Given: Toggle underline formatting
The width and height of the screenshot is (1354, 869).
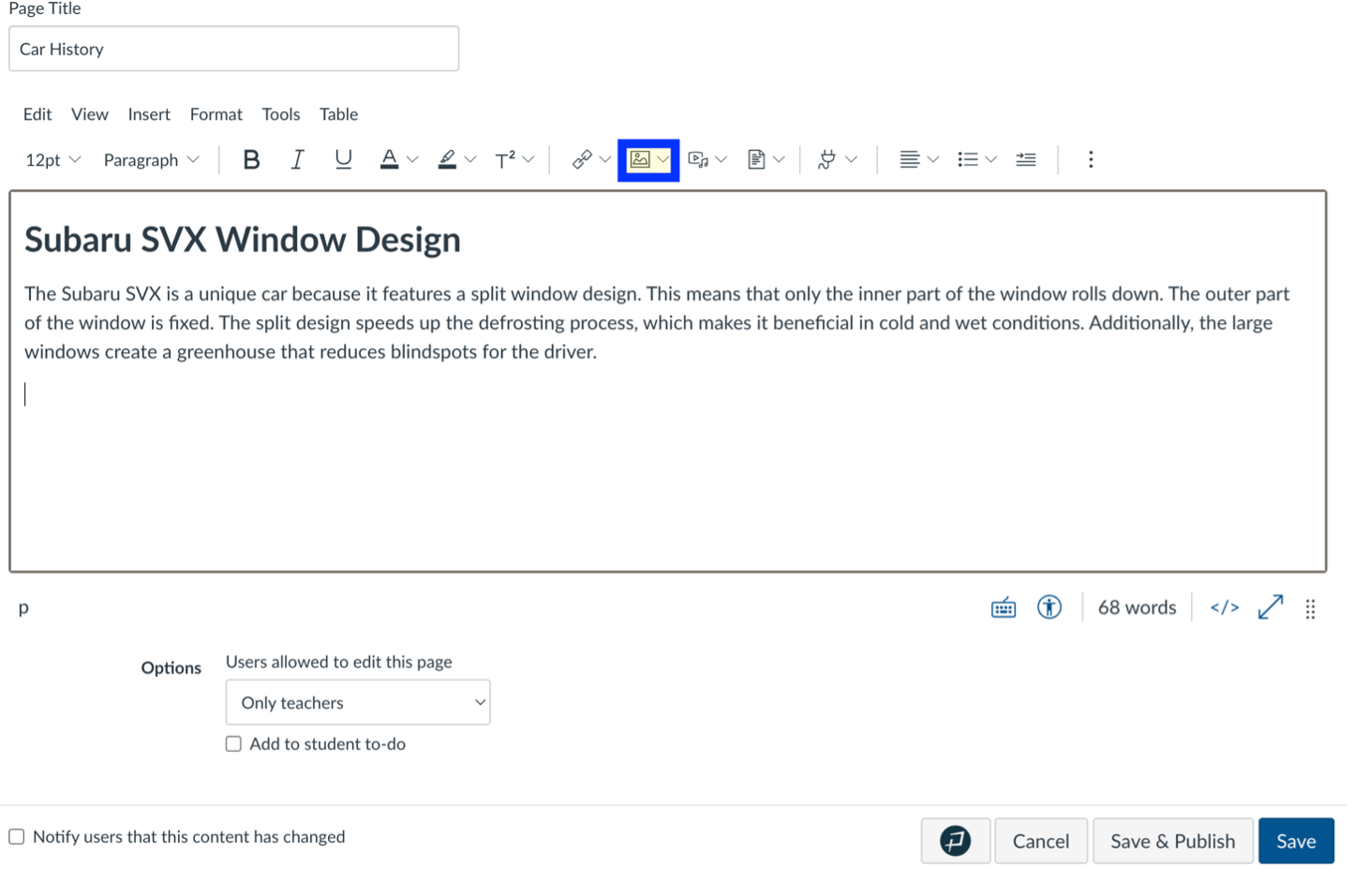Looking at the screenshot, I should point(343,160).
